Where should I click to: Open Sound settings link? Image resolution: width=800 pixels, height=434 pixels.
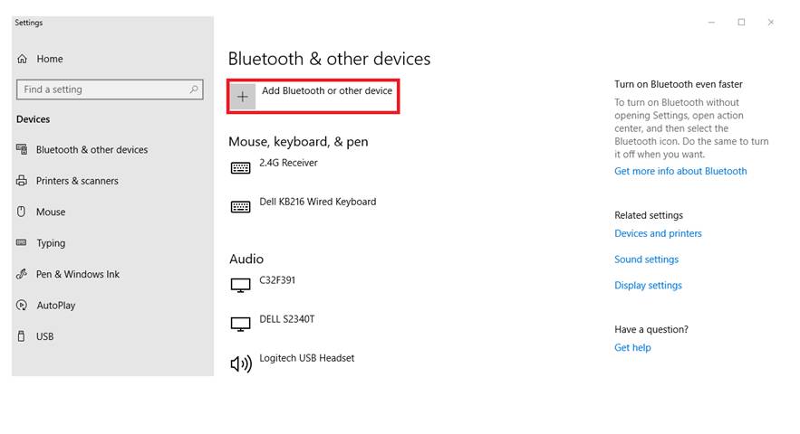[x=646, y=259]
